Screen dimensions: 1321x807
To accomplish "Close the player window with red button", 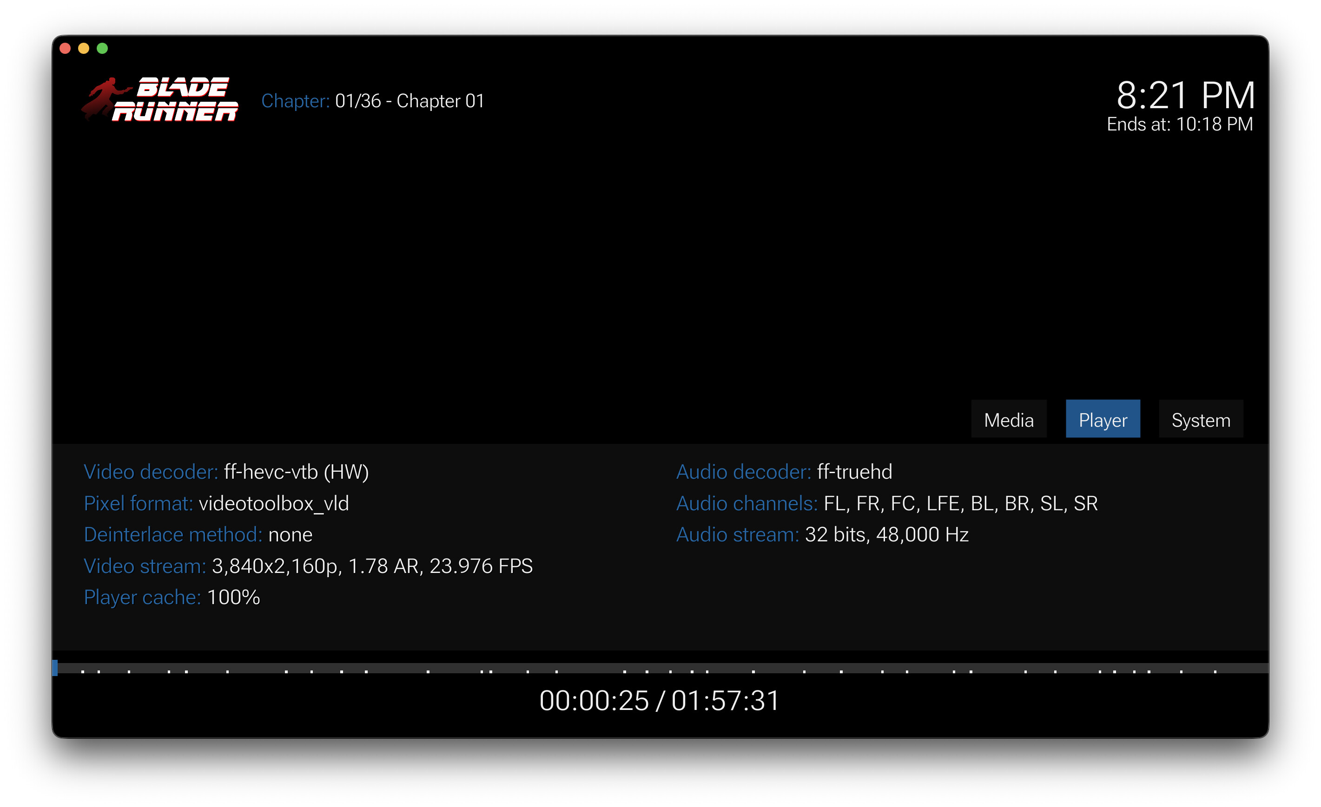I will pos(66,49).
